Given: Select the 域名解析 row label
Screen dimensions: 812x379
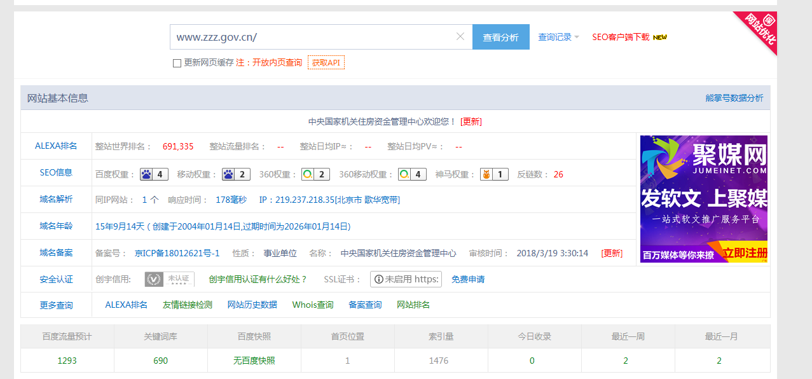Looking at the screenshot, I should [56, 199].
